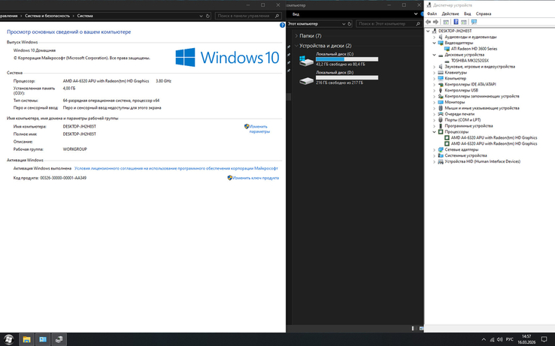555x346 pixels.
Task: Click the magnifier icon in Control Panel search box
Action: coord(277,16)
